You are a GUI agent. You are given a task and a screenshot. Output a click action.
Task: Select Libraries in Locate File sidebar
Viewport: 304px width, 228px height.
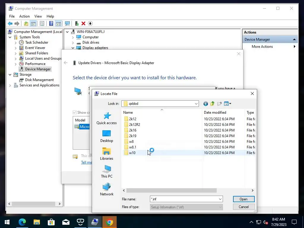107,154
